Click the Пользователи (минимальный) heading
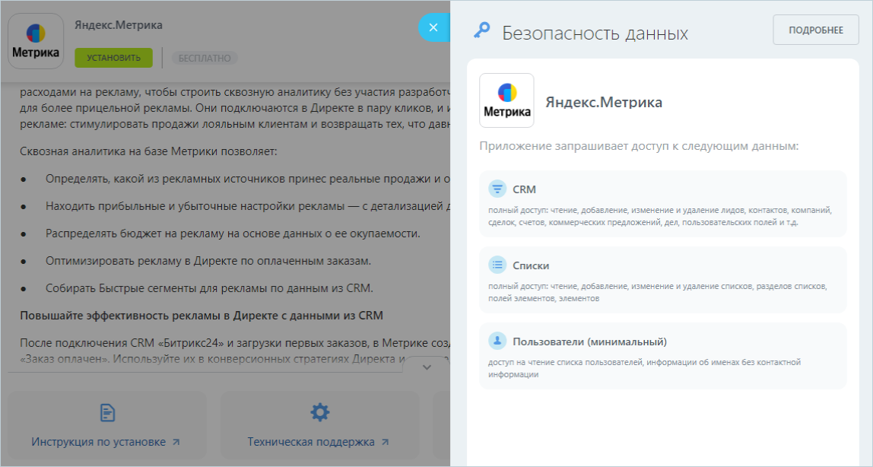 589,342
